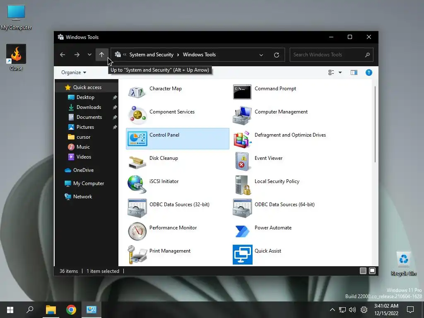Image resolution: width=424 pixels, height=318 pixels.
Task: Go up to System and Security
Action: tap(102, 55)
